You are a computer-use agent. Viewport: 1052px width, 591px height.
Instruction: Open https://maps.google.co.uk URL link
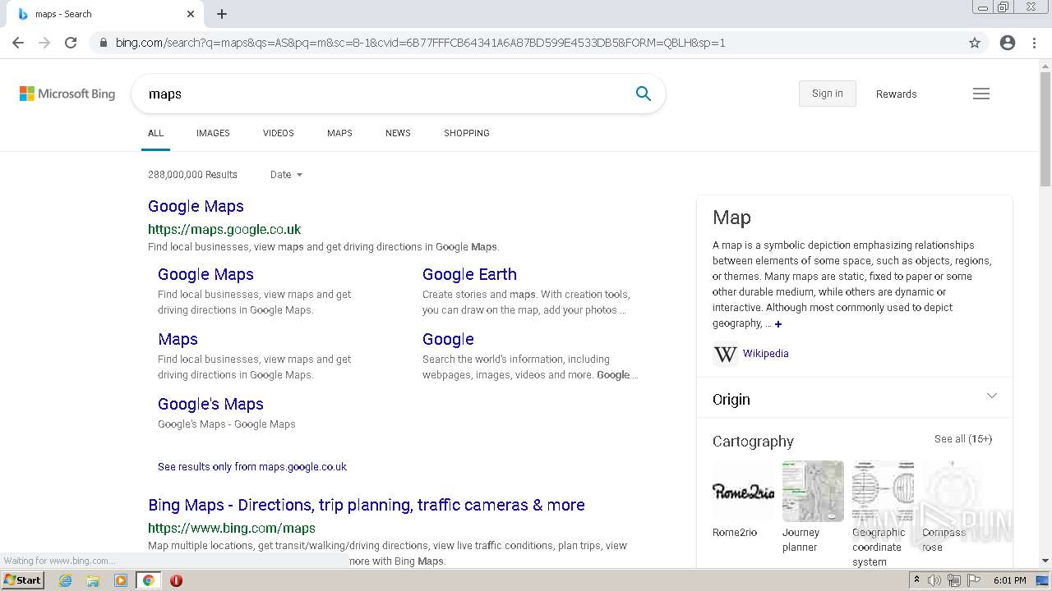point(224,230)
